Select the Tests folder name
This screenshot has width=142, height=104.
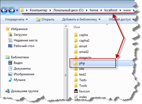[83, 80]
